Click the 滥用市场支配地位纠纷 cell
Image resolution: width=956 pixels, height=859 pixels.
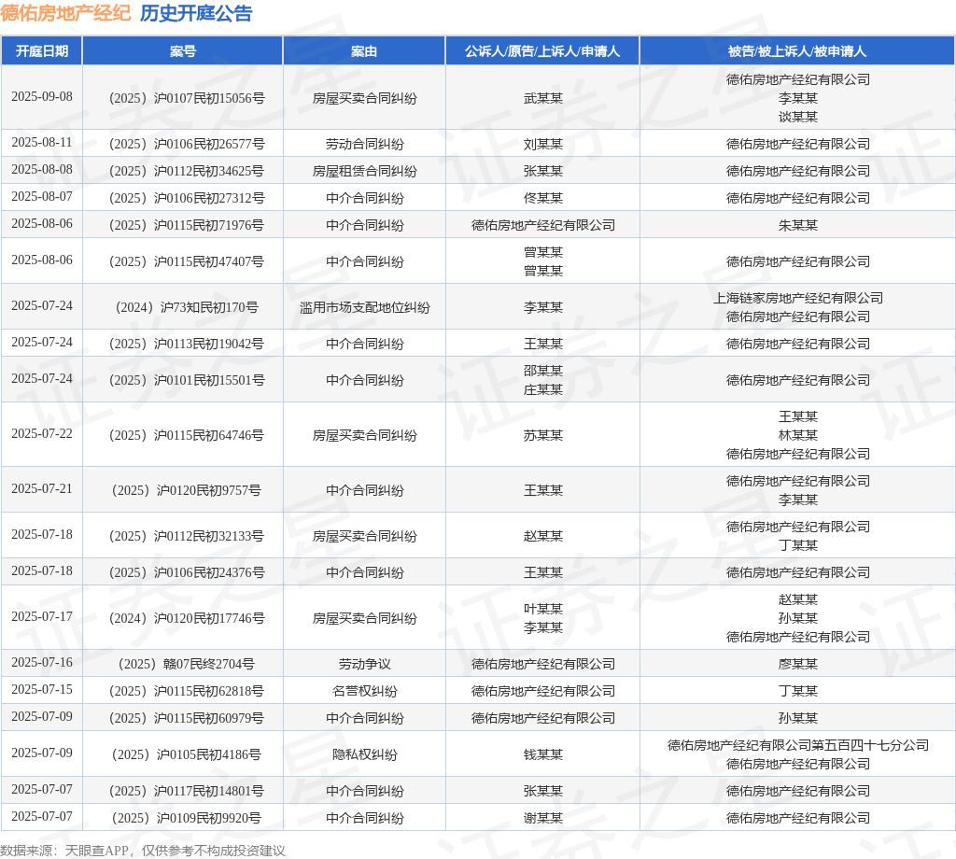coord(365,307)
